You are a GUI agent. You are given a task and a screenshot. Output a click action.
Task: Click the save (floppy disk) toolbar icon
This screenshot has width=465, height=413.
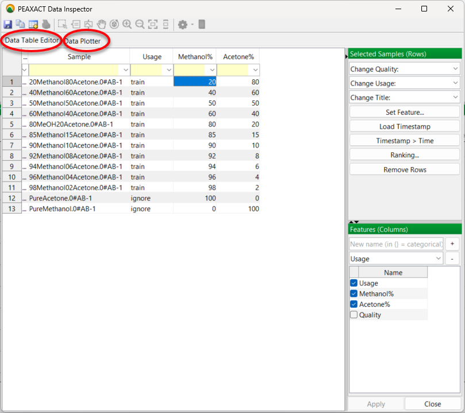[7, 25]
